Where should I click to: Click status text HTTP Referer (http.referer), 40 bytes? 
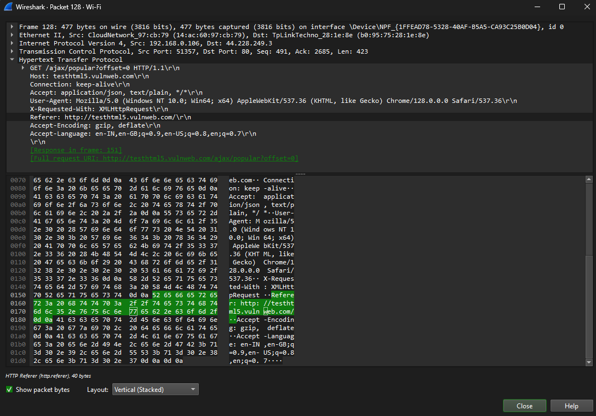coord(48,375)
